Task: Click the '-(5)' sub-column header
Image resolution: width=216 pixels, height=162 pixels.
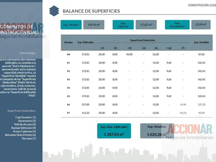Action: pyautogui.click(x=156, y=48)
